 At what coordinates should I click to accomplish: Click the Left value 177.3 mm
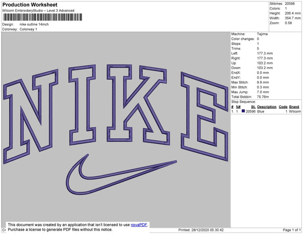(x=265, y=53)
